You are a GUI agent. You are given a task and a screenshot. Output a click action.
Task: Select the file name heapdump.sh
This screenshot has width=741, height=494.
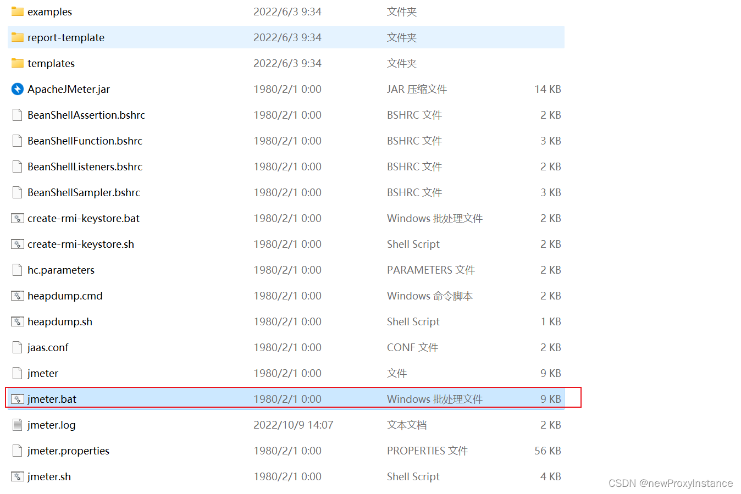tap(60, 321)
